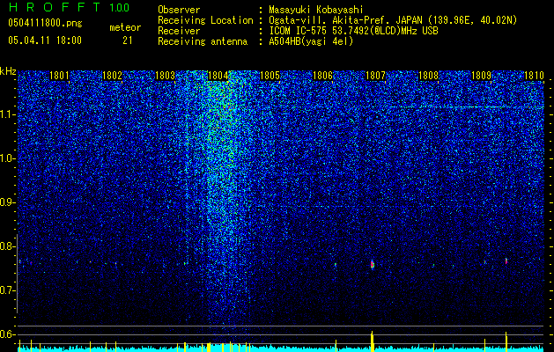The width and height of the screenshot is (554, 352).
Task: Click the 1810 time marker
Action: tap(534, 76)
